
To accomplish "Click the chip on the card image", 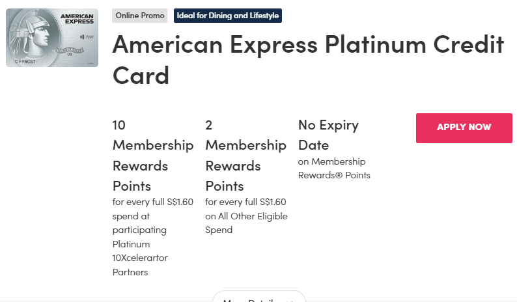I will click(x=20, y=33).
